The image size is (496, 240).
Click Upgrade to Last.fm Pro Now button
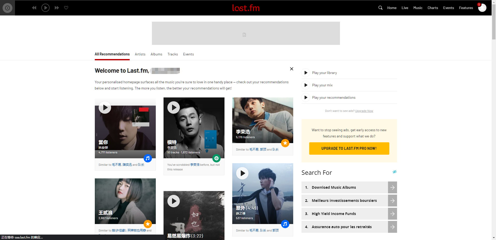[x=349, y=148]
